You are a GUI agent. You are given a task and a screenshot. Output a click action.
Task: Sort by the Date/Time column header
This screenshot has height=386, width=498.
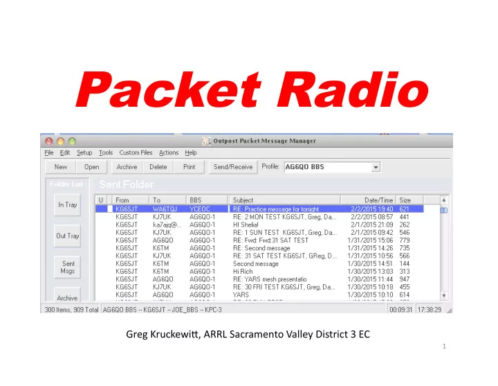pyautogui.click(x=369, y=200)
